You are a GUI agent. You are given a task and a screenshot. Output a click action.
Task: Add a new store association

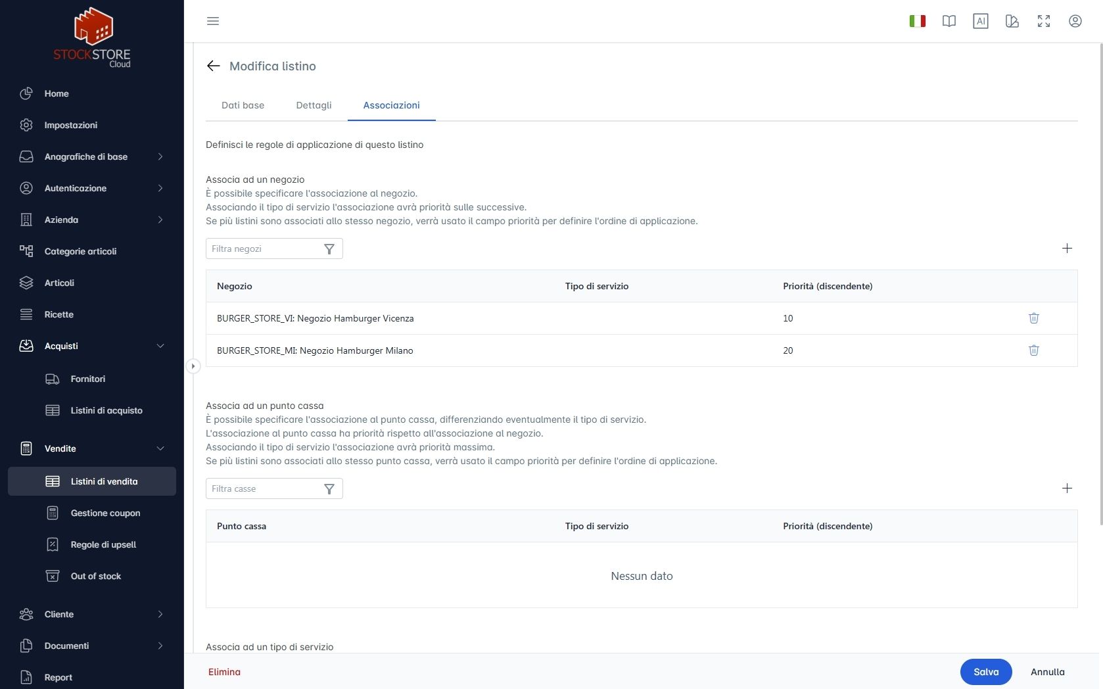pos(1067,249)
